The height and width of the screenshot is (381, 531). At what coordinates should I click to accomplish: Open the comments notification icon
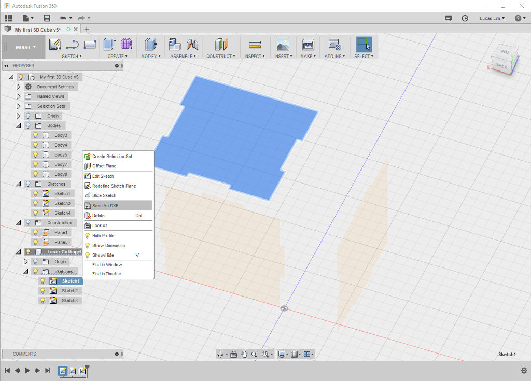449,18
